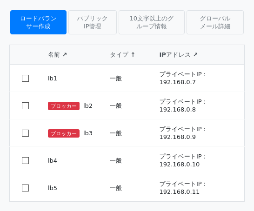Open パブリックIP管理

(93, 22)
